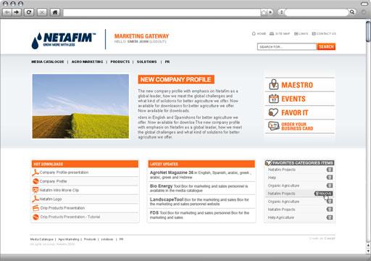Click the Netafim logo
Screen dimensions: 371x261
(x=64, y=41)
